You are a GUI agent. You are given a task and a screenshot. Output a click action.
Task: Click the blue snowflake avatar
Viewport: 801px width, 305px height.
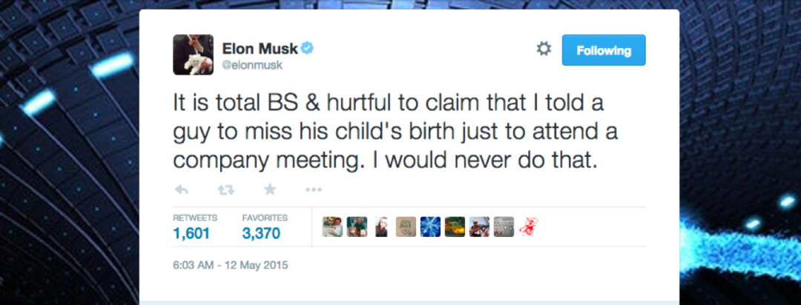coord(431,227)
